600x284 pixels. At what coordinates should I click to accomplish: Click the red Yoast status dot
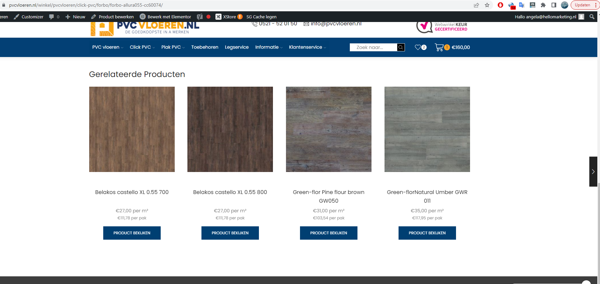(208, 17)
